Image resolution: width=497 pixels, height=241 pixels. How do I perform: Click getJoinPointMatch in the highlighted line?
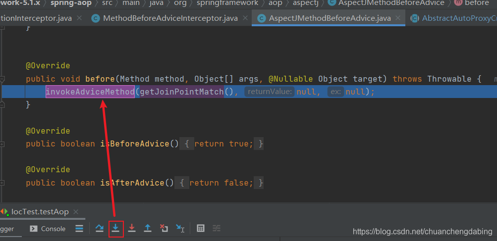tap(182, 92)
